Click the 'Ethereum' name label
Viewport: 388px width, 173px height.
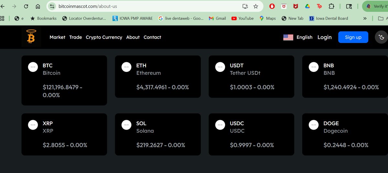tap(148, 73)
